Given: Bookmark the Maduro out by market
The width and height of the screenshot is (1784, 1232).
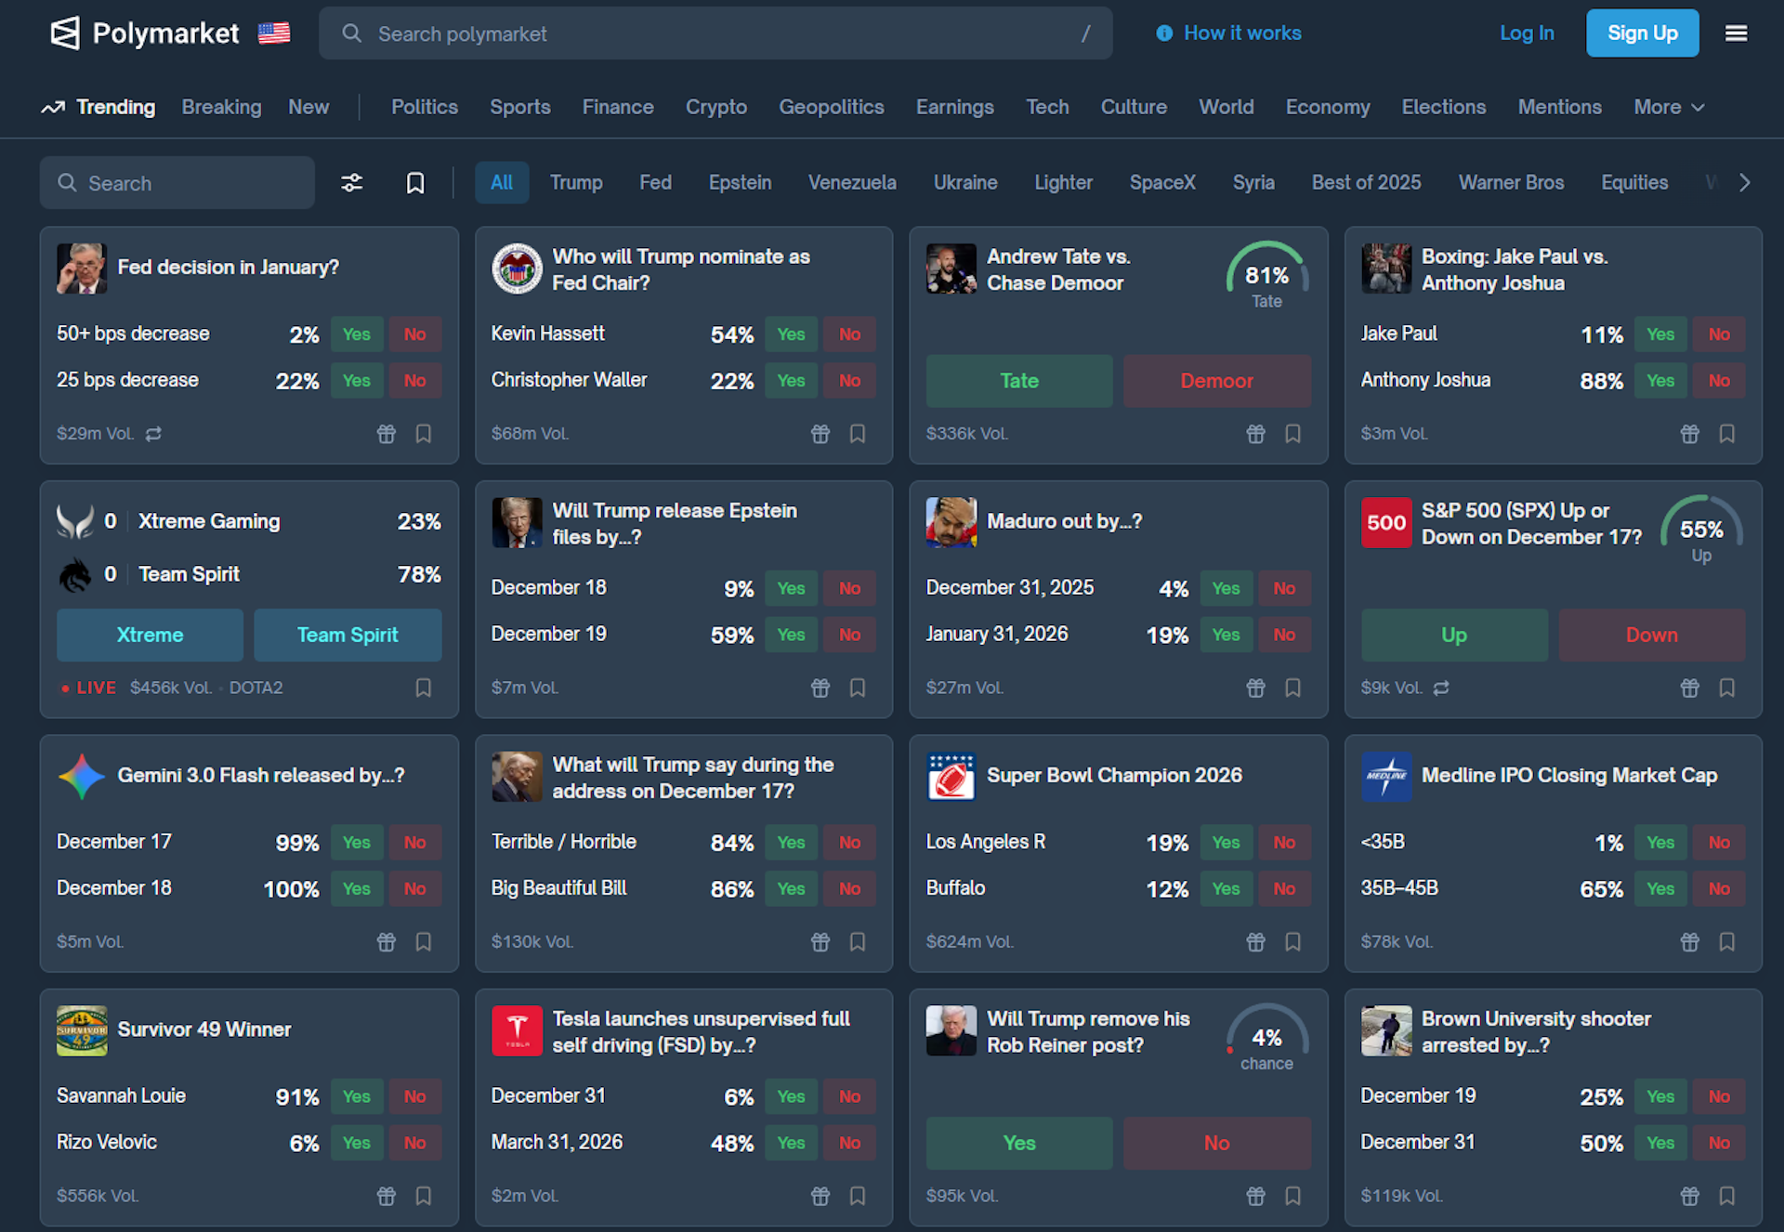Looking at the screenshot, I should (1292, 688).
